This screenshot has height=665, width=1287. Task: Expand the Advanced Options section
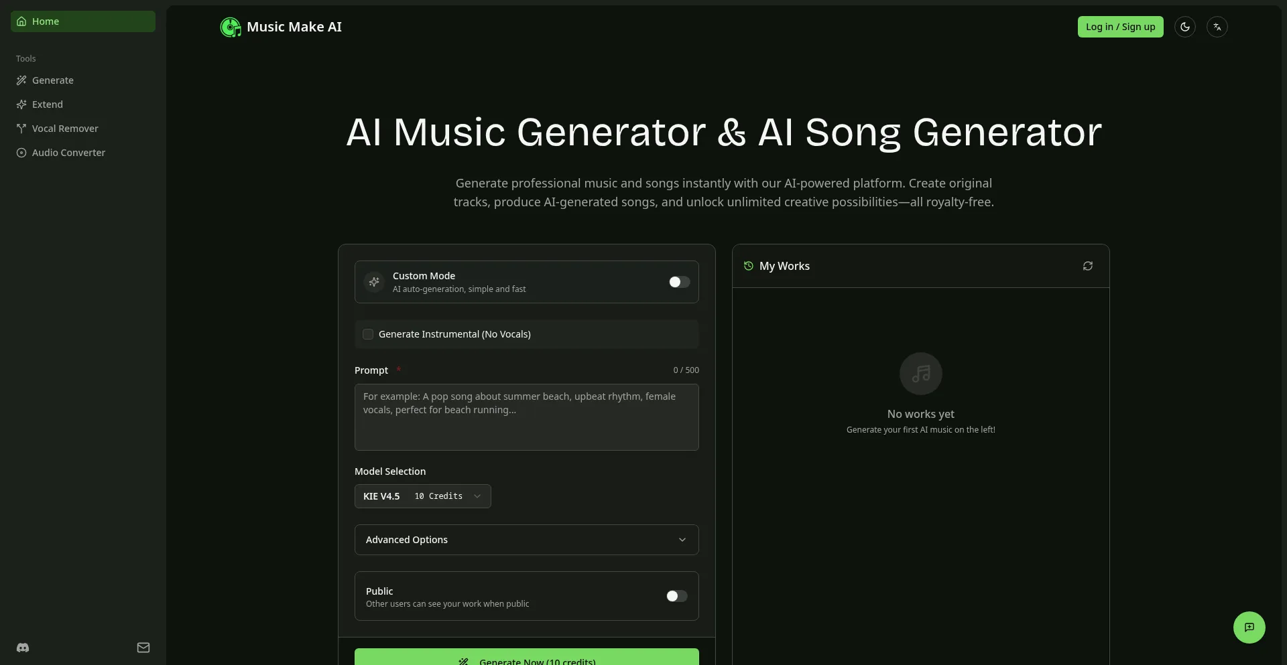526,540
